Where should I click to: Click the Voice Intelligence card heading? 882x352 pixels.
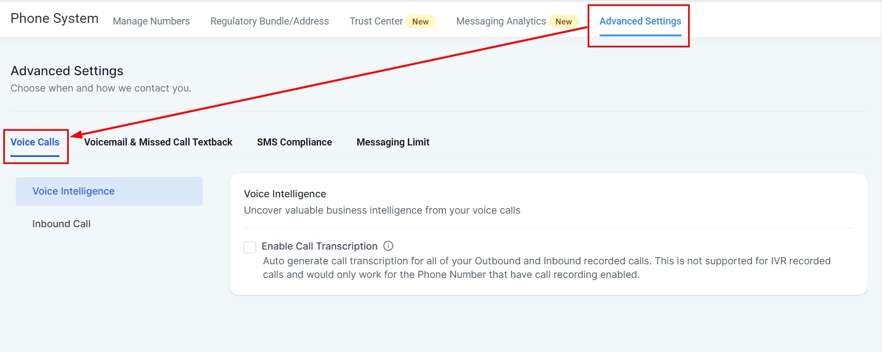tap(285, 194)
